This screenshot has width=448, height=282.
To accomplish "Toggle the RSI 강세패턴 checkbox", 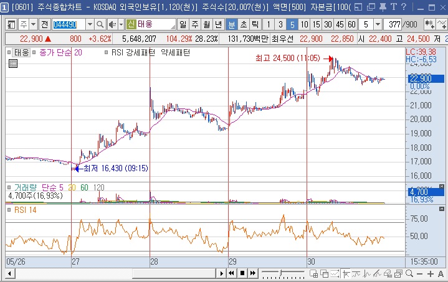I will coord(107,52).
